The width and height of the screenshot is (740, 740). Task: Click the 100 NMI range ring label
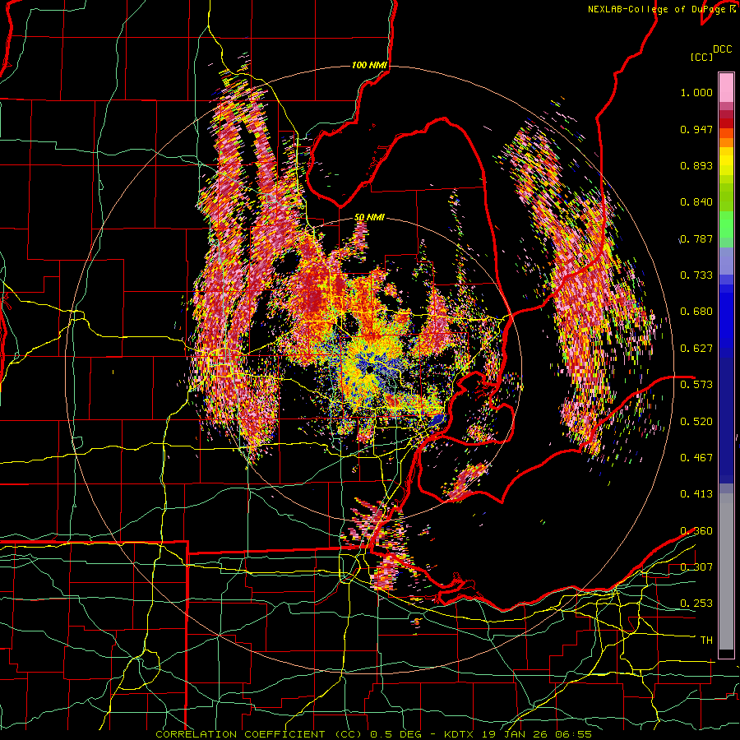pos(369,65)
